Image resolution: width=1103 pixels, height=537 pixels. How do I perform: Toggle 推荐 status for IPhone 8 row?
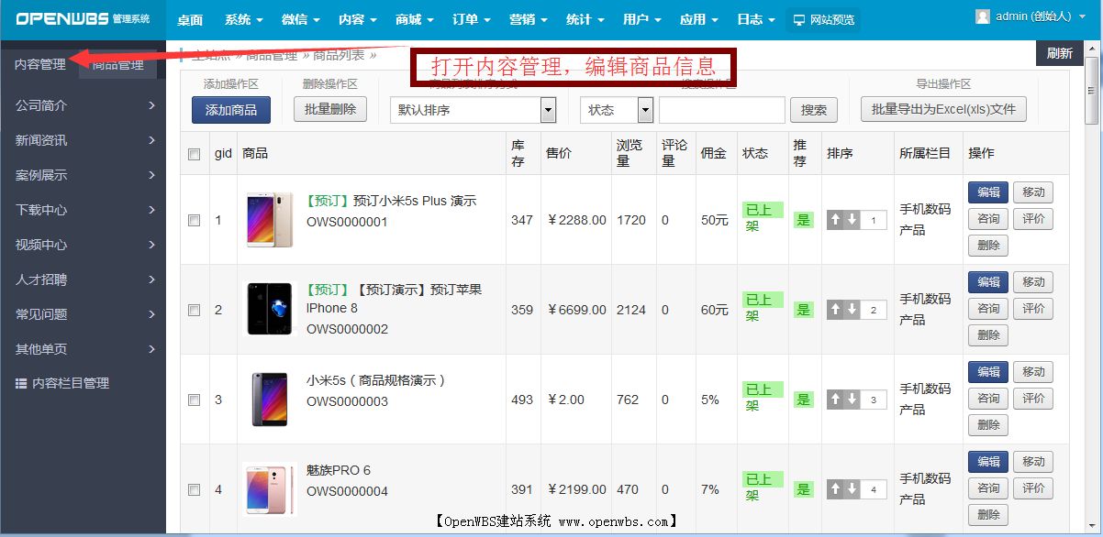pyautogui.click(x=802, y=310)
